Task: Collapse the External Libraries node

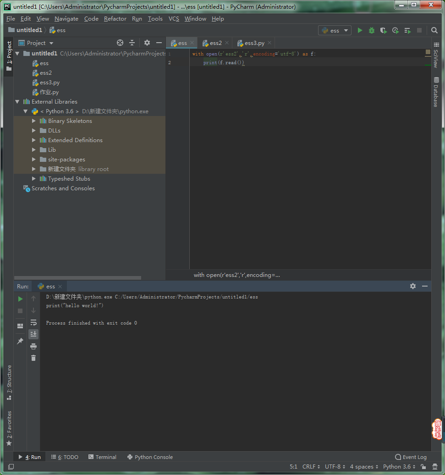Action: pos(17,102)
